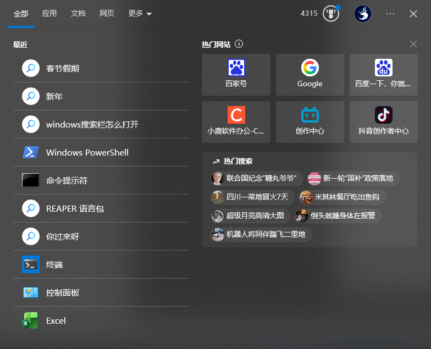This screenshot has width=431, height=349.
Task: Search again for REAPER 语言包
Action: [x=101, y=208]
